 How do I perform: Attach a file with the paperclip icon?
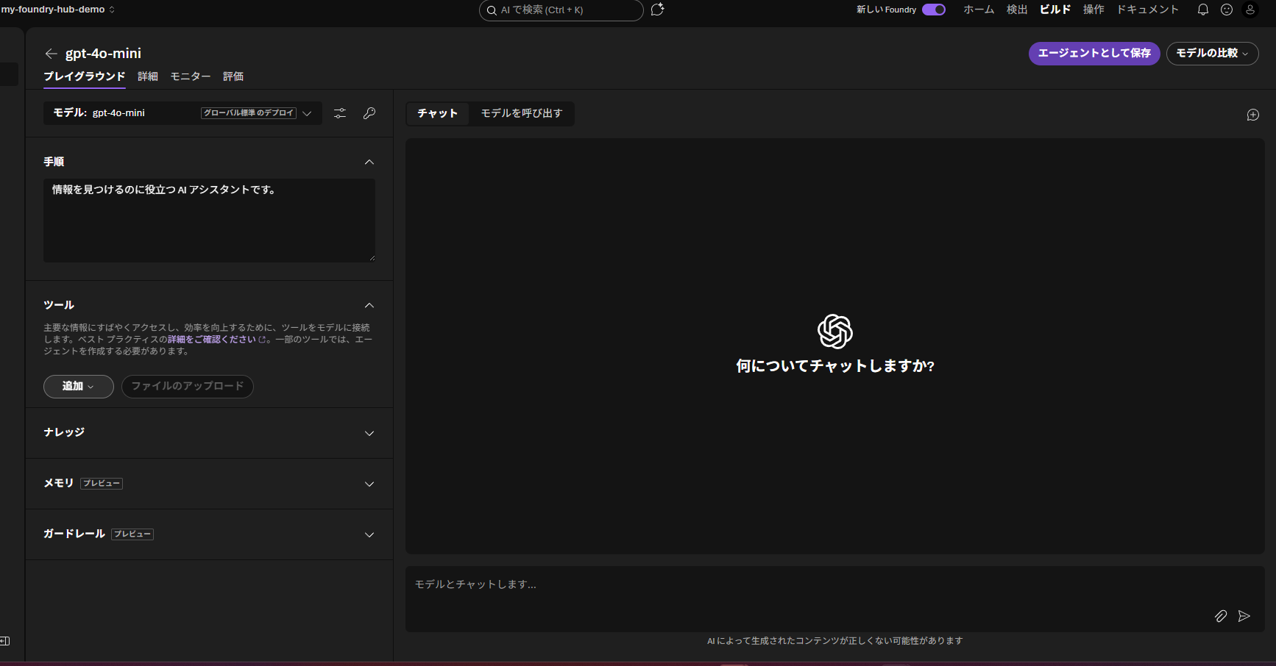pyautogui.click(x=1221, y=616)
